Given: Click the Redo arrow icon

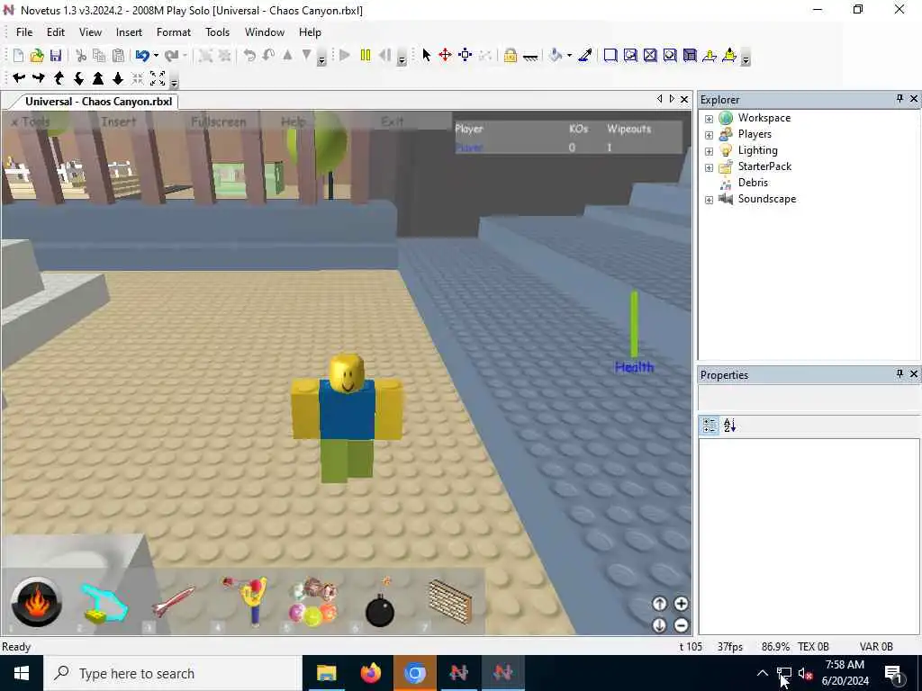Looking at the screenshot, I should (171, 55).
